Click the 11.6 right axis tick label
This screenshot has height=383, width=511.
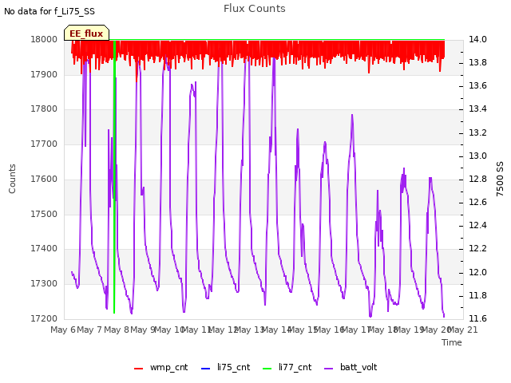477,318
